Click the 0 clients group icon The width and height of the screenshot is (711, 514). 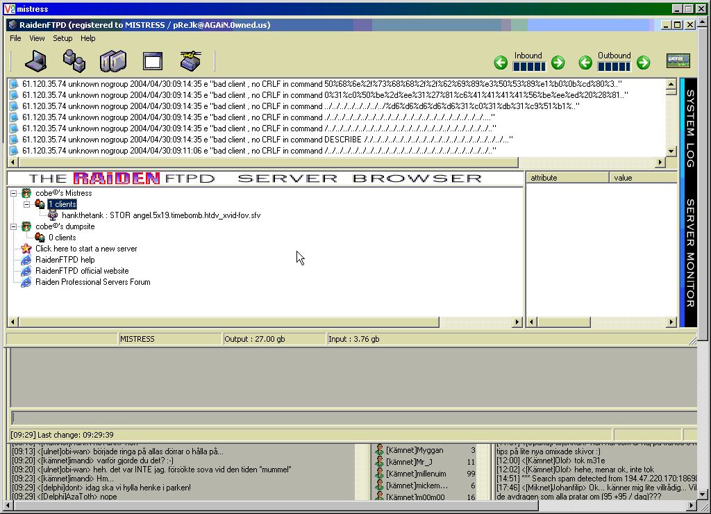pyautogui.click(x=40, y=238)
